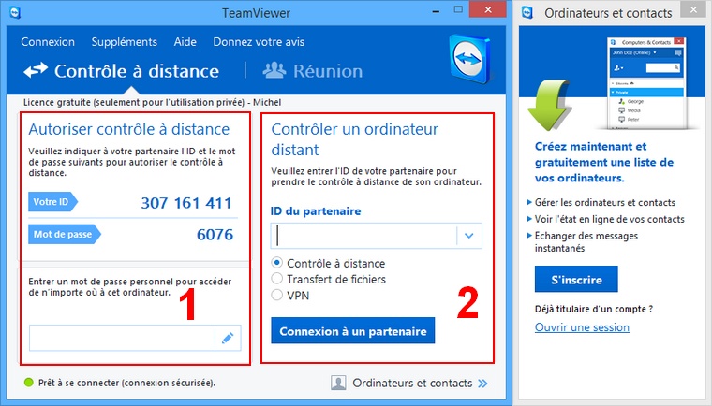Click the Autoriser contrôle à distance heading
This screenshot has width=712, height=406.
(129, 129)
